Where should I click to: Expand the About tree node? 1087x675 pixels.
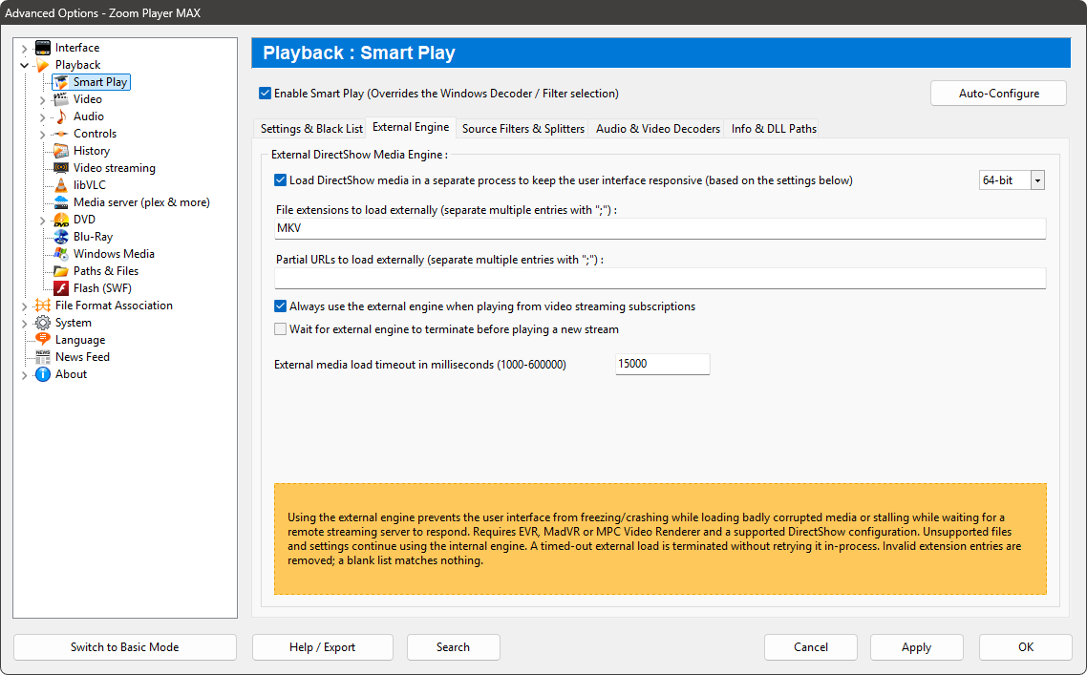click(24, 375)
